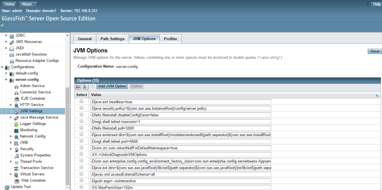Tick the fileinstall.poll=5000 checkbox
This screenshot has width=382, height=190.
(x=81, y=128)
